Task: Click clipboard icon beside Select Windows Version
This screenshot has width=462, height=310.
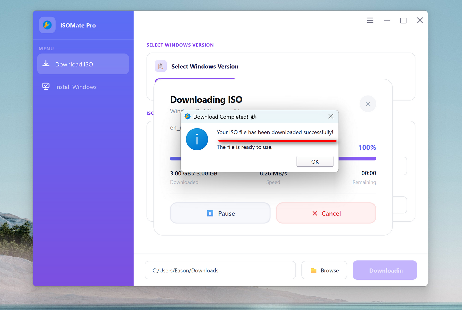Action: click(x=161, y=66)
